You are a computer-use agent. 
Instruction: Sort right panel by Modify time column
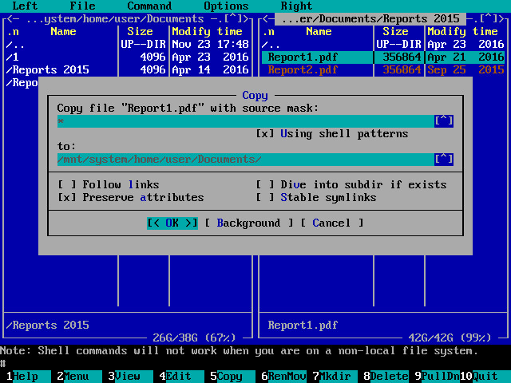click(462, 32)
